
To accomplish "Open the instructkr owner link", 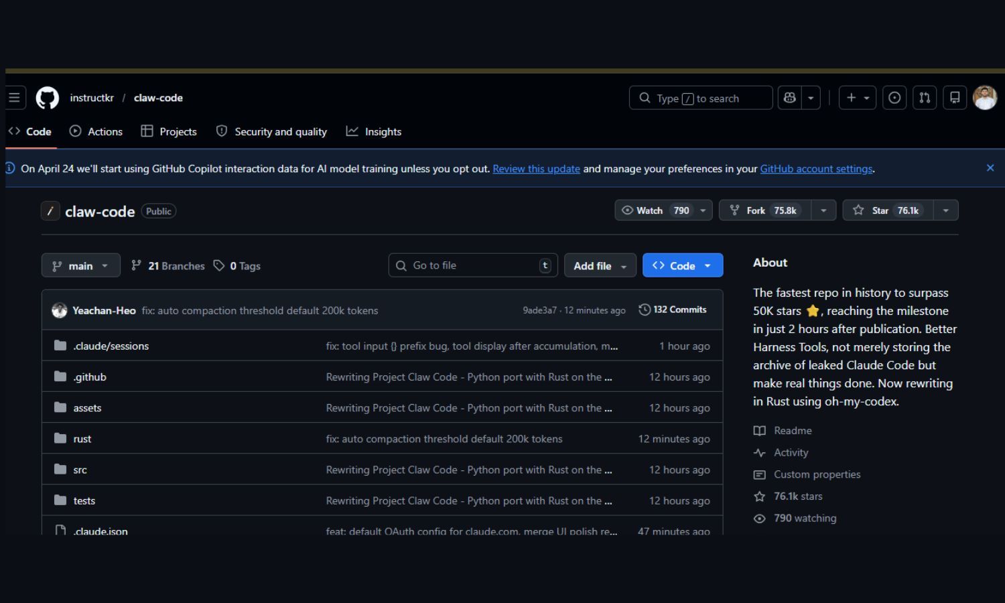I will click(92, 98).
